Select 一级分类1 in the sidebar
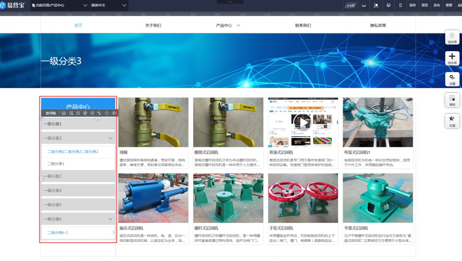This screenshot has height=261, width=462. (x=78, y=124)
